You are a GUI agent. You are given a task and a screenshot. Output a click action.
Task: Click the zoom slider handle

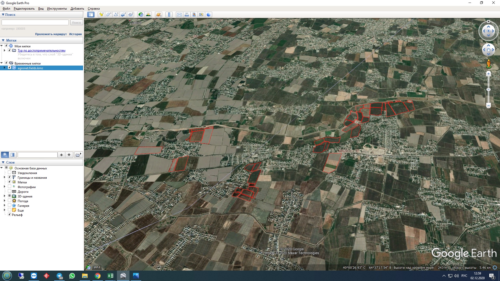coord(489,90)
